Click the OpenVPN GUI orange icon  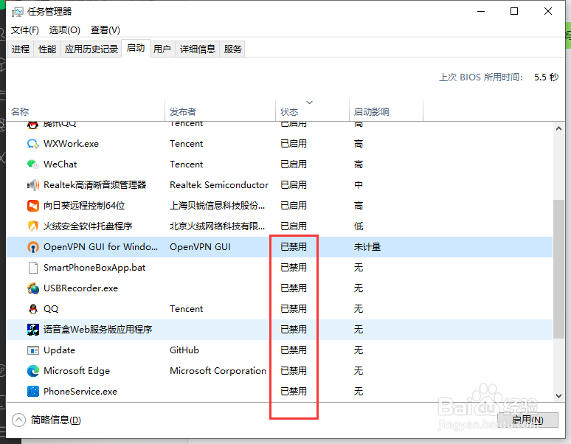tap(32, 247)
